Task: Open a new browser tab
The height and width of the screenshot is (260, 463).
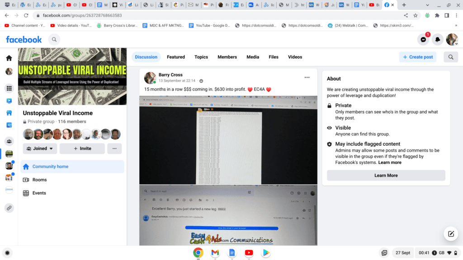Action: click(x=404, y=5)
